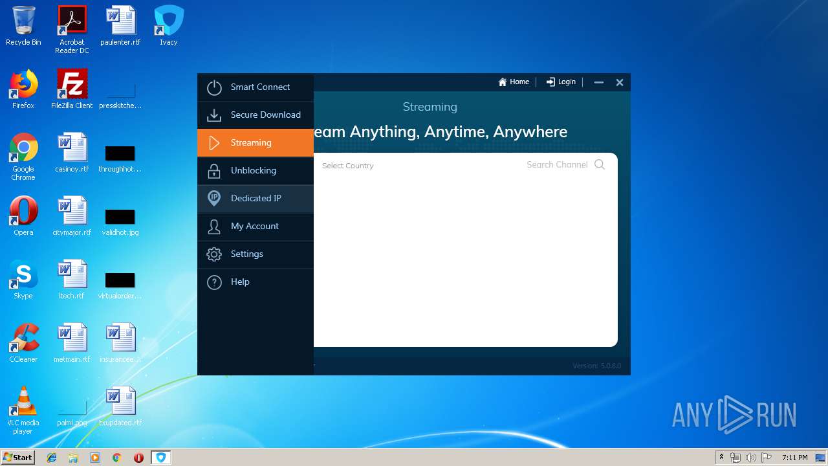Open Internet Explorer from taskbar
828x466 pixels.
pos(52,458)
